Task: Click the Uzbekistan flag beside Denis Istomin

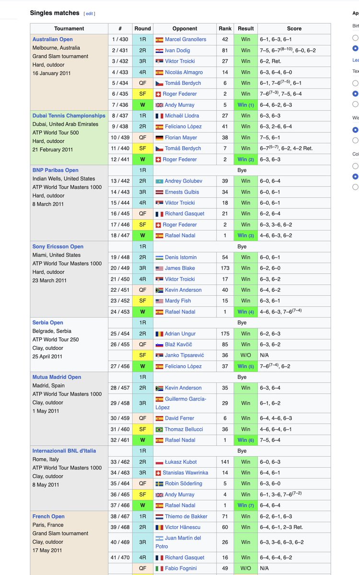Action: click(x=159, y=257)
